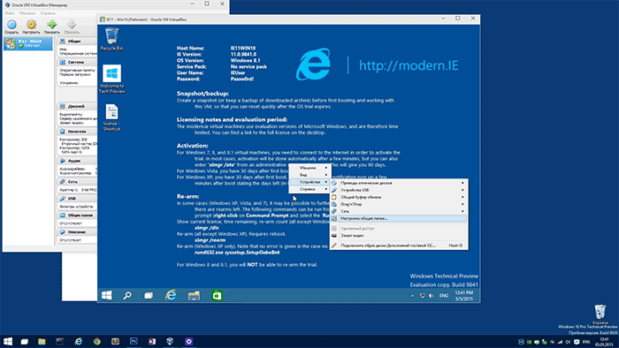Click Создать icon in VirtualBox Manager toolbar

(x=11, y=26)
